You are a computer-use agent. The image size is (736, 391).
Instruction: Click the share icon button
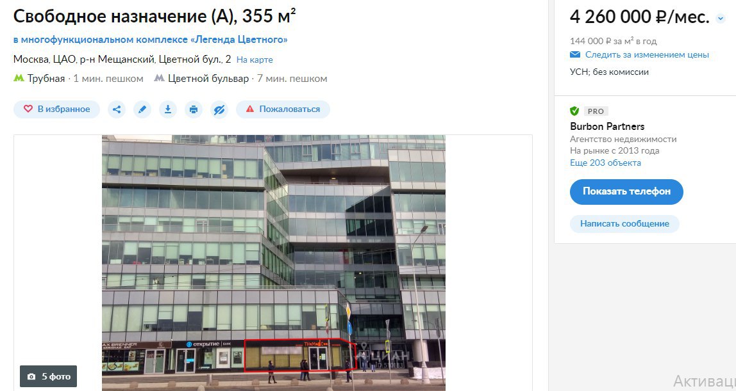click(117, 109)
